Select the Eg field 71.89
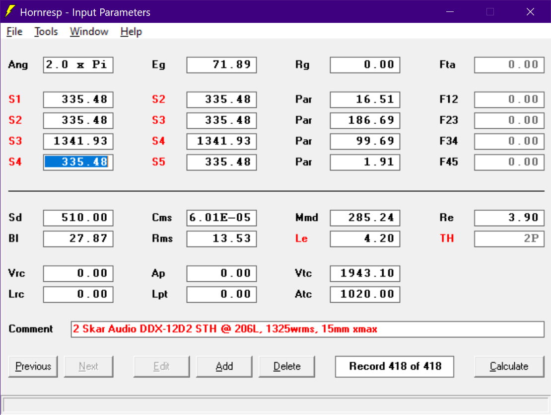Image resolution: width=551 pixels, height=415 pixels. click(221, 65)
